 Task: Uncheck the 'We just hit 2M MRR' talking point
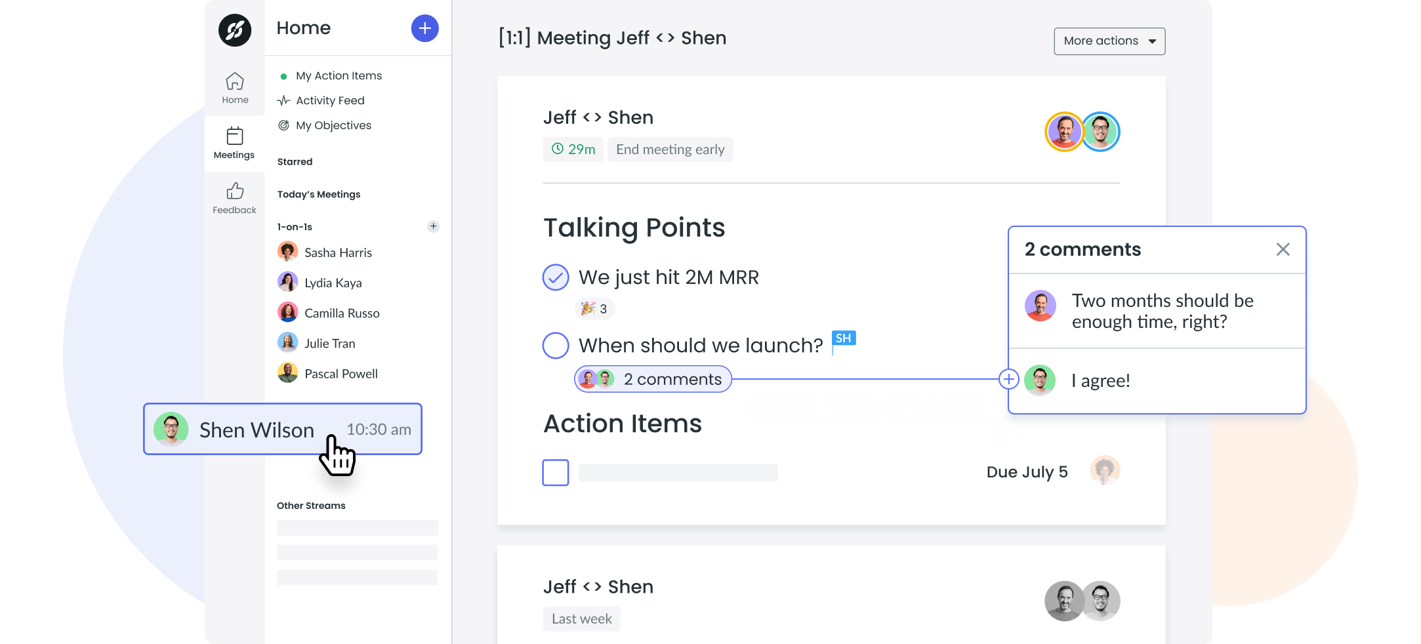[556, 277]
